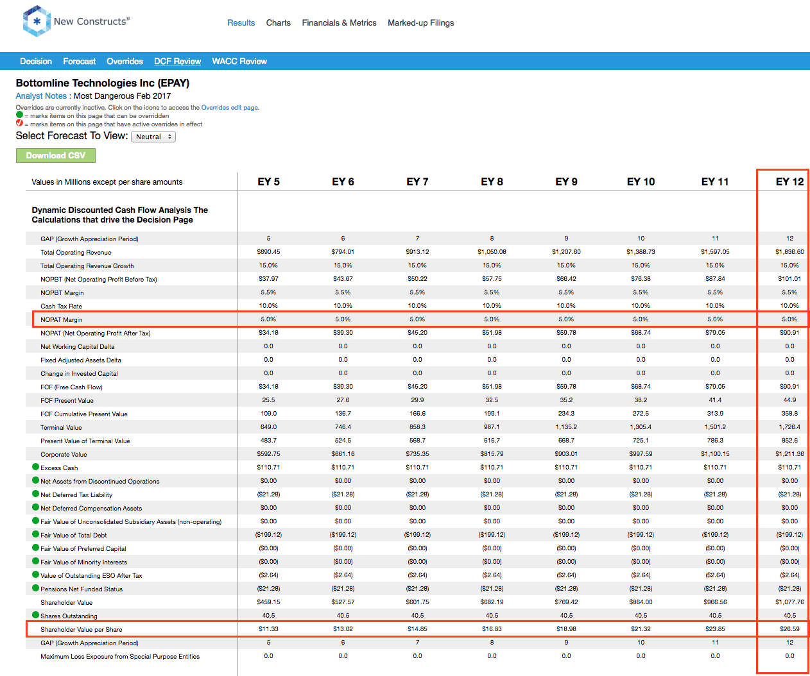Go to Financials & Metrics

[339, 22]
